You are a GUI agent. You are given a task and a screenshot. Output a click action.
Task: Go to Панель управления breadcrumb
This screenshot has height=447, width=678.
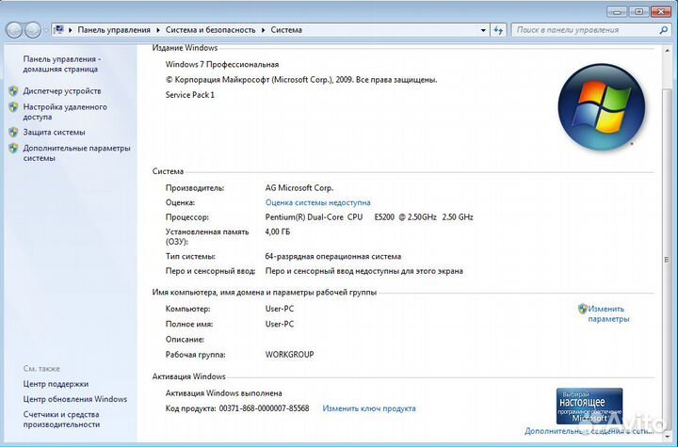pos(115,30)
